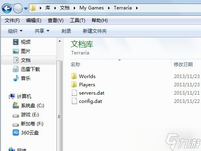Expand the arrow after 库 in address bar
This screenshot has width=201, height=151.
55,8
